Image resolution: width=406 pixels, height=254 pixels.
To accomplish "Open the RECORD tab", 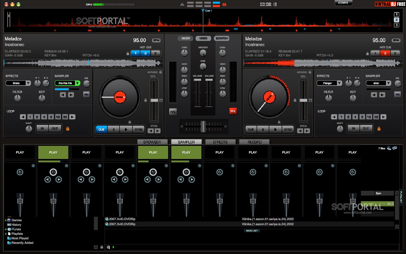I will (255, 142).
